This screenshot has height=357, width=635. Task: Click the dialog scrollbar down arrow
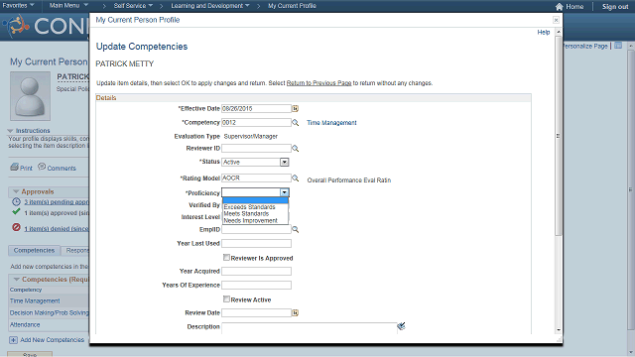(x=559, y=330)
